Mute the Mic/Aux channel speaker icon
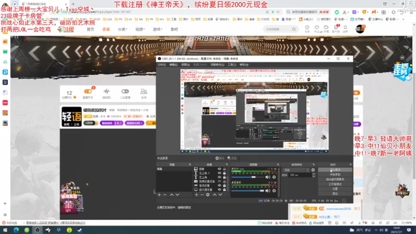This screenshot has height=234, width=416. tap(268, 177)
